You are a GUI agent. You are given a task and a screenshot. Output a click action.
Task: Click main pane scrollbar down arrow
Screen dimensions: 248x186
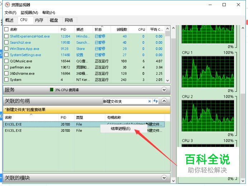[x=173, y=181]
